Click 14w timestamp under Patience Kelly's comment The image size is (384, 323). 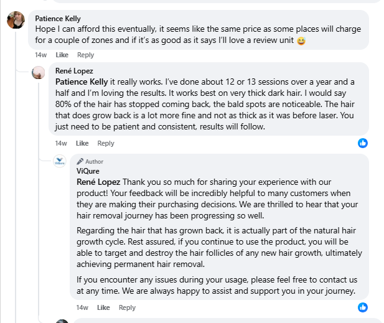[x=40, y=55]
